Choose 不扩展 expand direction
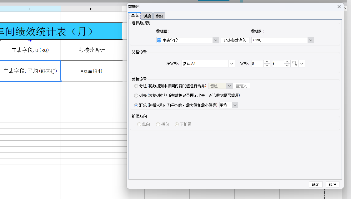Image resolution: width=351 pixels, height=199 pixels. [x=177, y=124]
